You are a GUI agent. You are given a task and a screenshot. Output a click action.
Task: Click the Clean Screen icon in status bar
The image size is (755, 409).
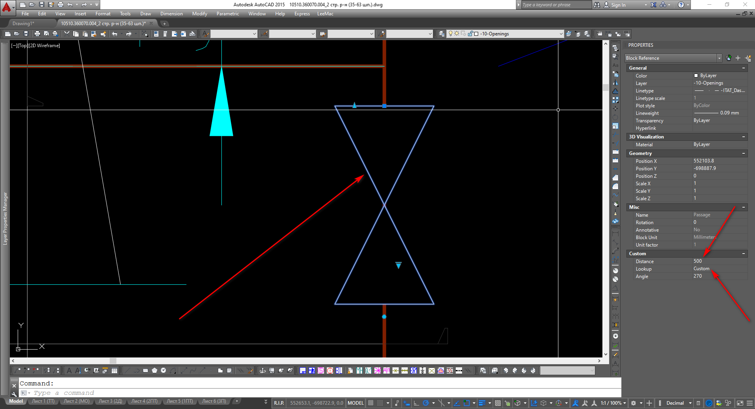(740, 403)
